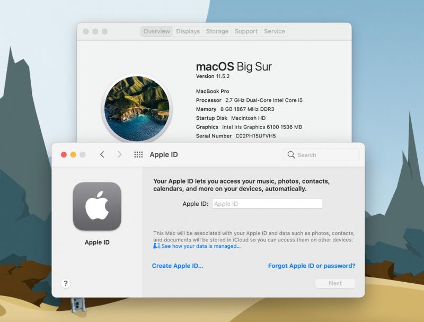Open the Service tab
This screenshot has height=322, width=424.
275,31
